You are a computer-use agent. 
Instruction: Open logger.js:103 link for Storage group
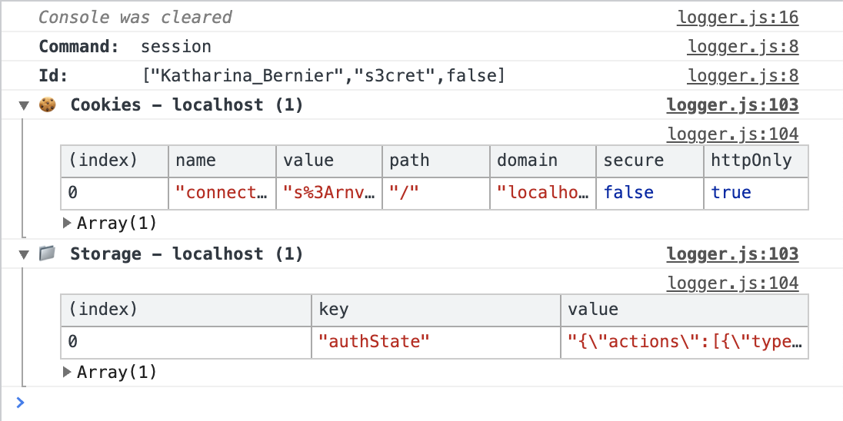732,254
